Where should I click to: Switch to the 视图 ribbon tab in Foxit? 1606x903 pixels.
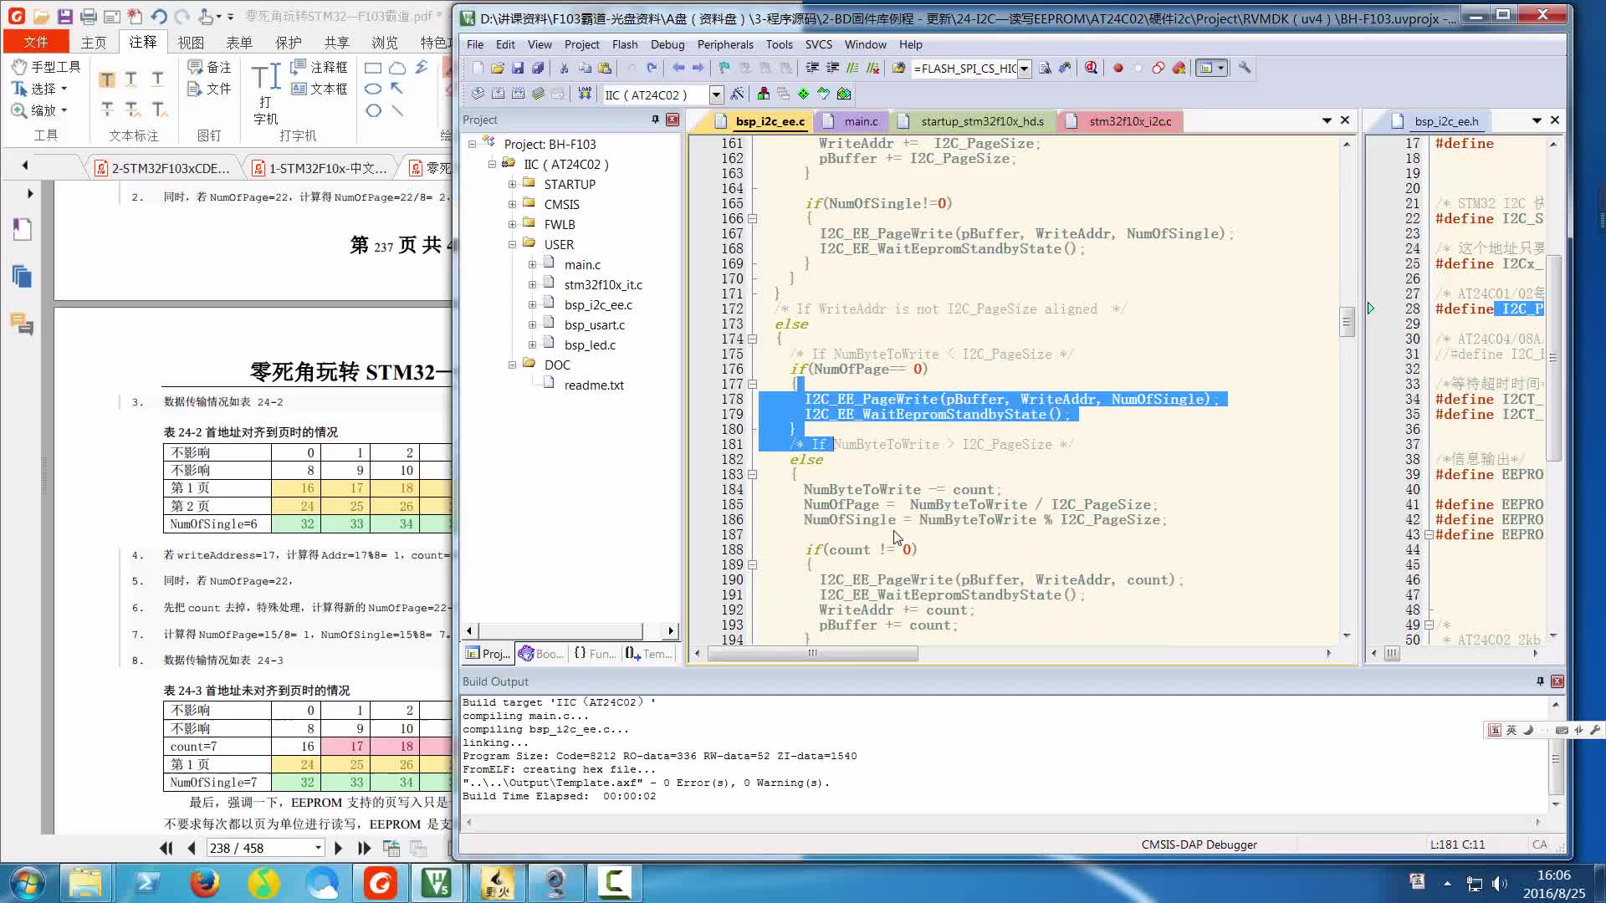[x=191, y=42]
